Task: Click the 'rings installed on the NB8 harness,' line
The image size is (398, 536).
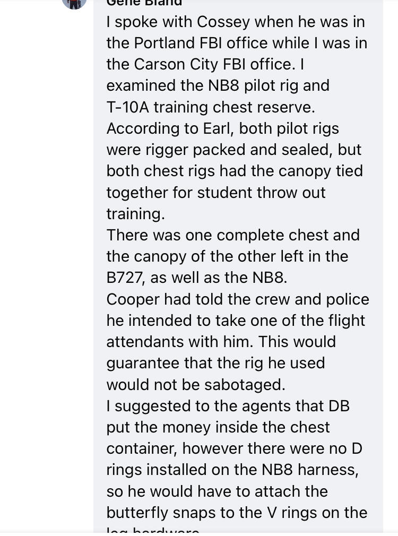Action: (232, 470)
